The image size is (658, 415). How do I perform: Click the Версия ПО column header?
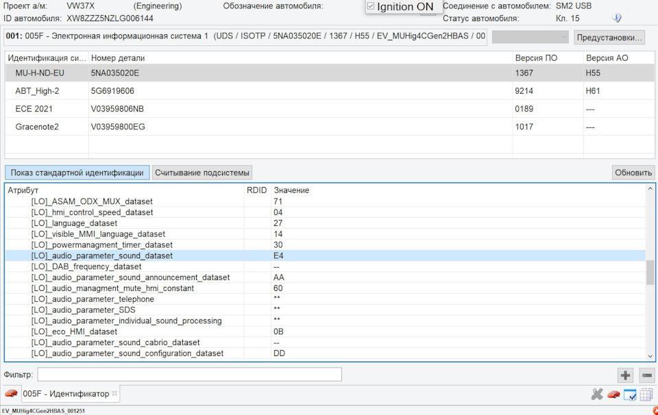pos(548,58)
